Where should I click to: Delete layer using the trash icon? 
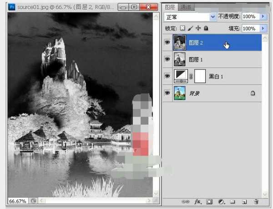[256, 201]
